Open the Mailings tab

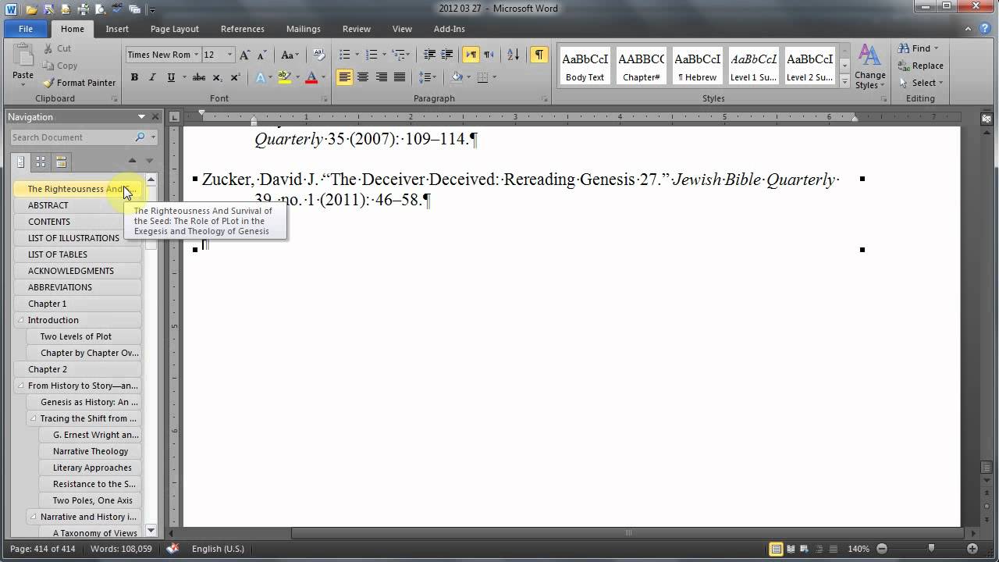click(304, 29)
